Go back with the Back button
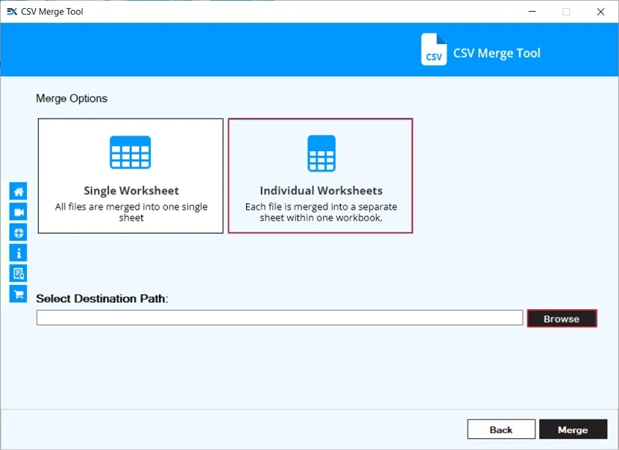 click(501, 429)
